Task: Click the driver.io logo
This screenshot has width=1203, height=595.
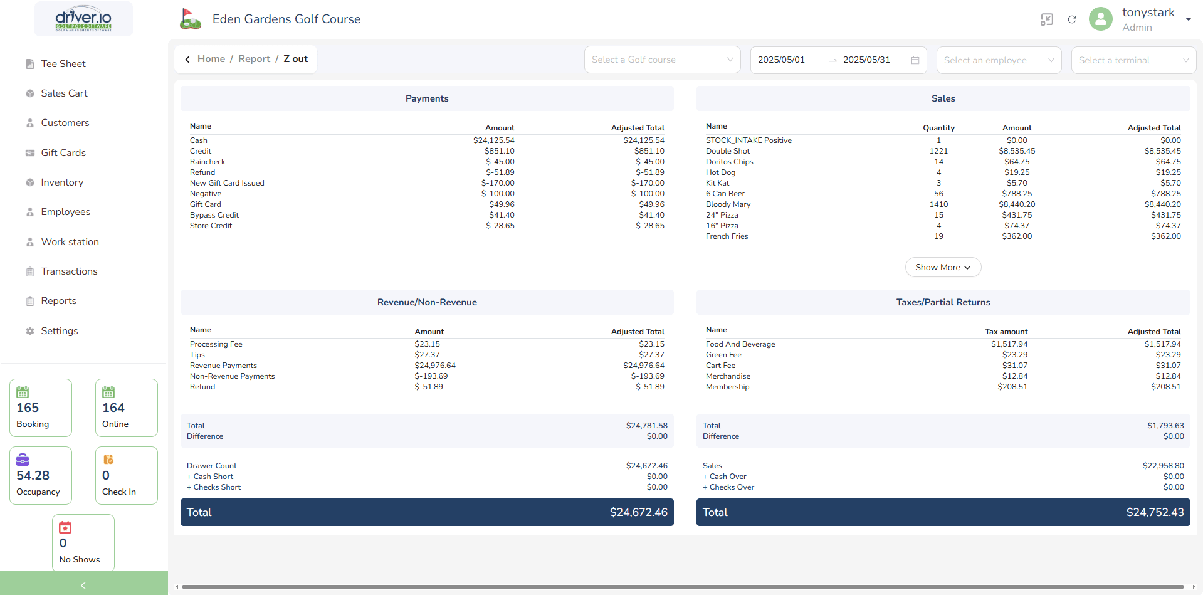Action: tap(83, 19)
